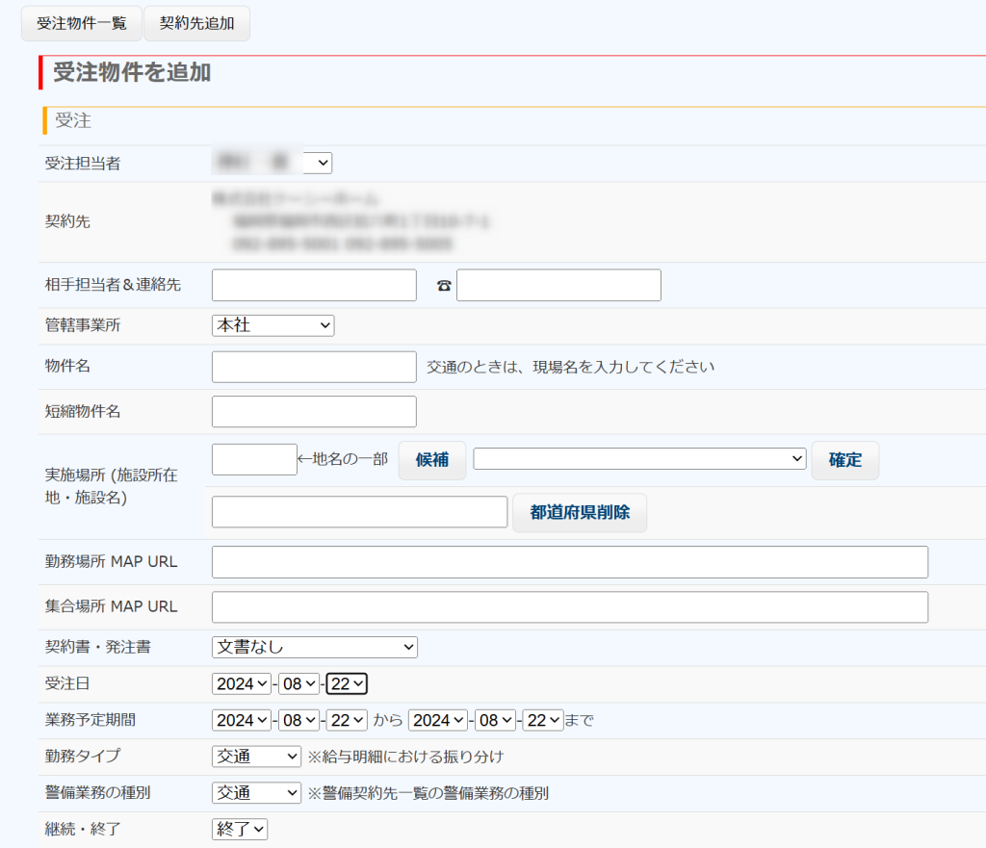
Task: Click the 契約先追加 tab
Action: pos(196,23)
